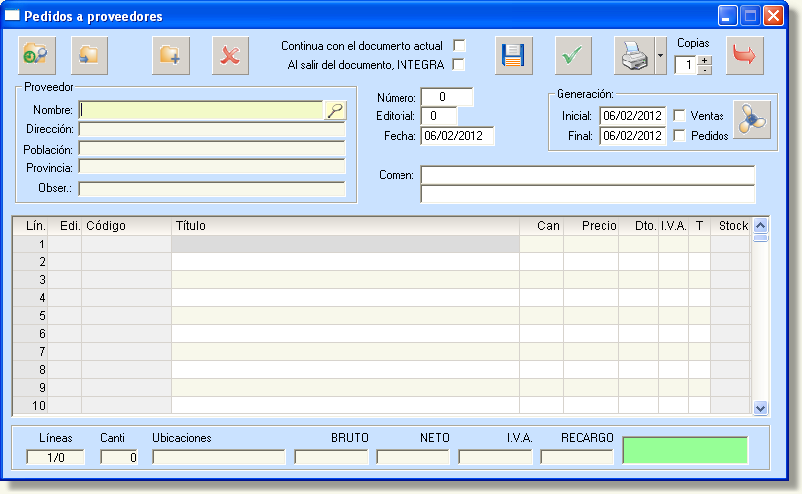Click the magnifier beside the Nombre field
802x494 pixels.
tap(335, 110)
